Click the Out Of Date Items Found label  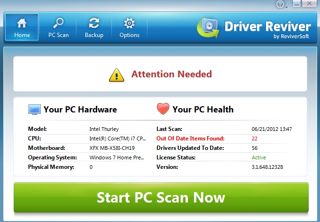pyautogui.click(x=191, y=139)
